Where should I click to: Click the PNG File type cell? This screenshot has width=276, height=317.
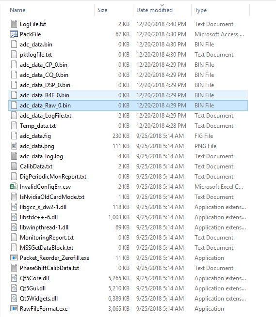tap(206, 146)
